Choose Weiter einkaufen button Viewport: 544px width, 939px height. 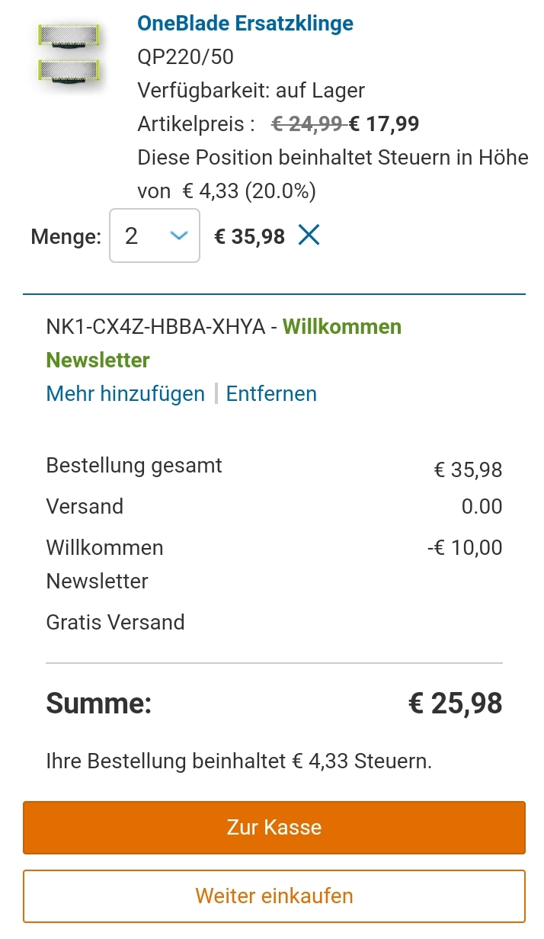pyautogui.click(x=274, y=896)
